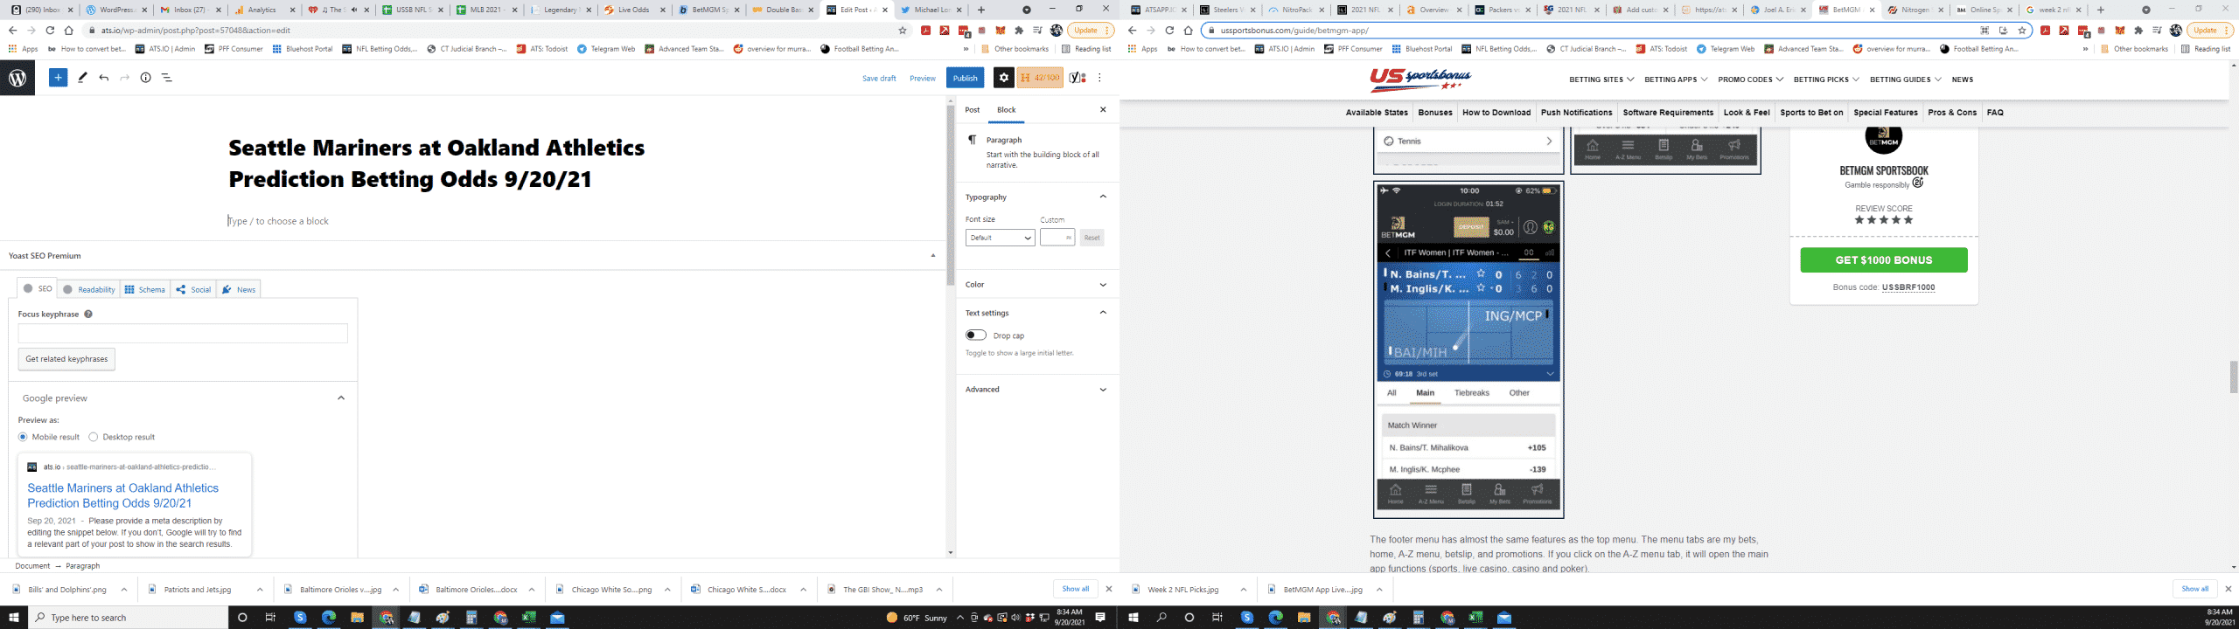2239x629 pixels.
Task: Click Get related keyphrases button
Action: tap(66, 359)
